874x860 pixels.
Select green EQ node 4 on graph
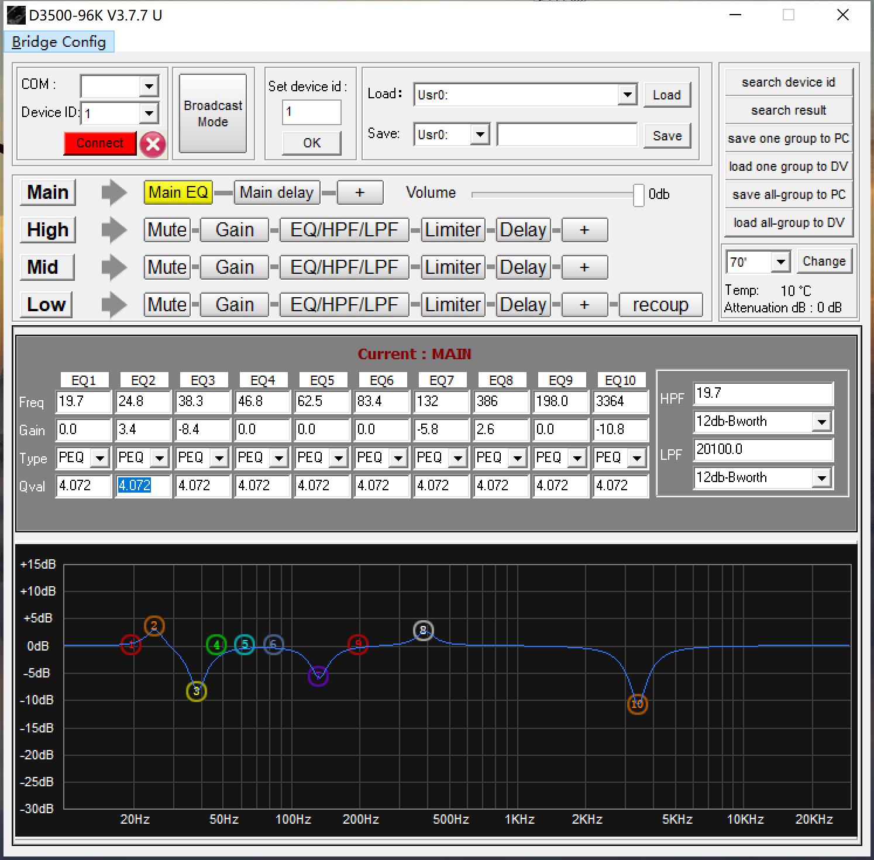click(216, 645)
